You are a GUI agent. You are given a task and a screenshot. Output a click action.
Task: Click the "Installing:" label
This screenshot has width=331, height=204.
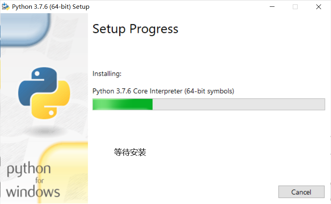(x=107, y=74)
